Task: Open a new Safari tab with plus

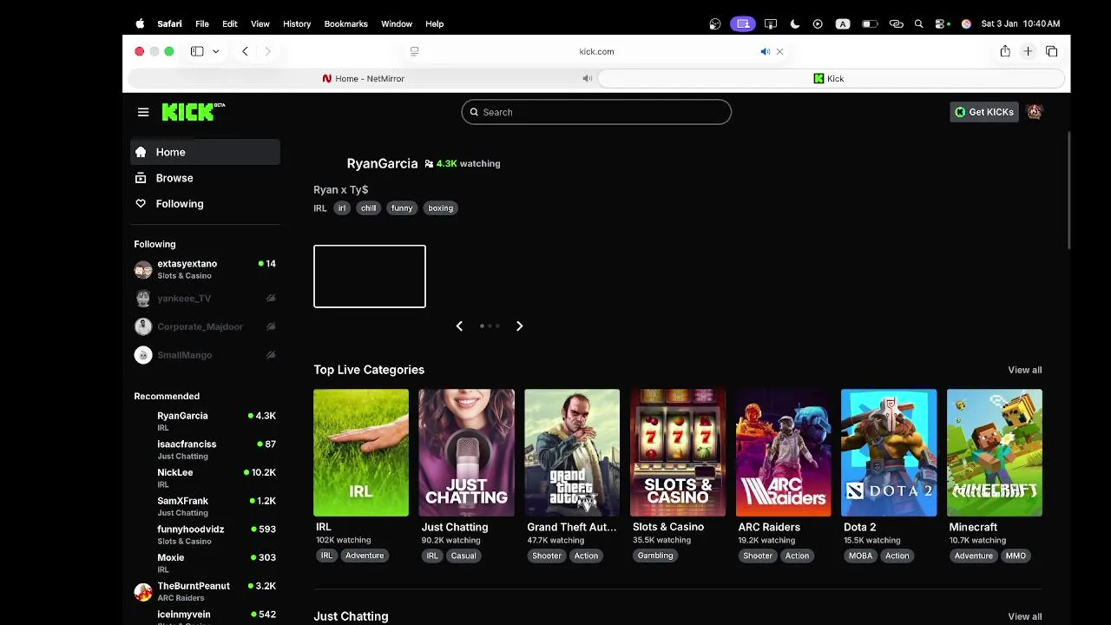Action: pos(1028,51)
